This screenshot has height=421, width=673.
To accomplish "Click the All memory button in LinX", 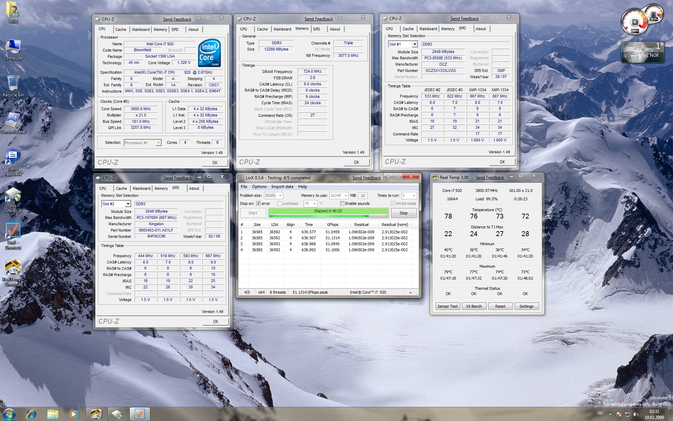I will [363, 196].
